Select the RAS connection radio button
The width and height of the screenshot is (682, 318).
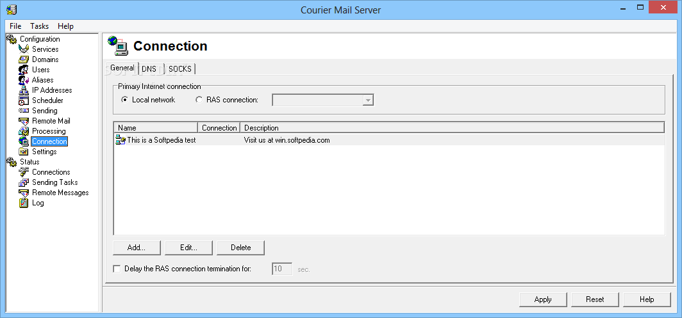[199, 100]
